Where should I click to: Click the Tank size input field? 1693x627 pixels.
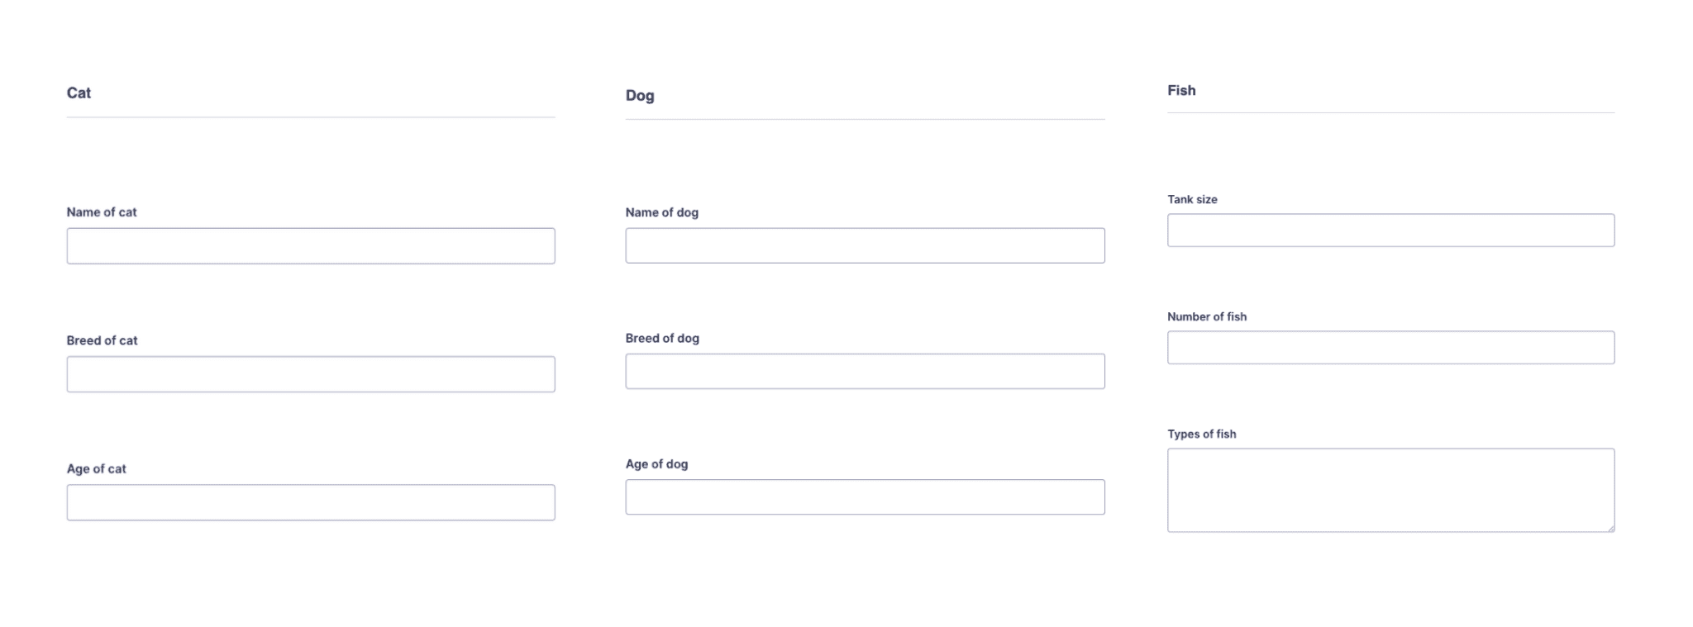tap(1390, 230)
